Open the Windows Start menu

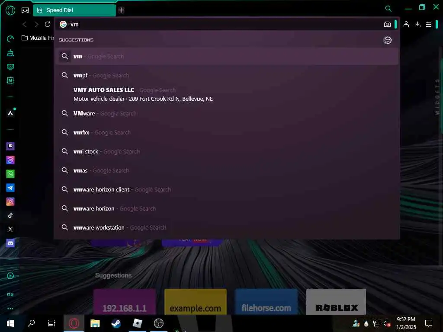pos(10,323)
